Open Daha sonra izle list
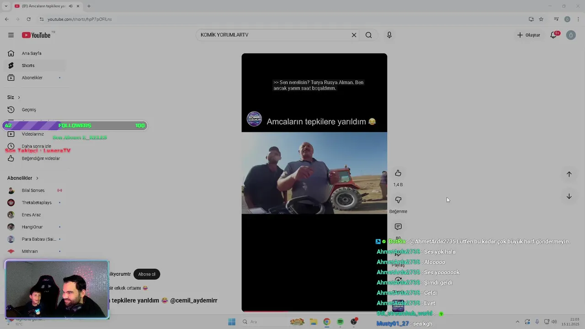This screenshot has height=329, width=585. coord(35,146)
